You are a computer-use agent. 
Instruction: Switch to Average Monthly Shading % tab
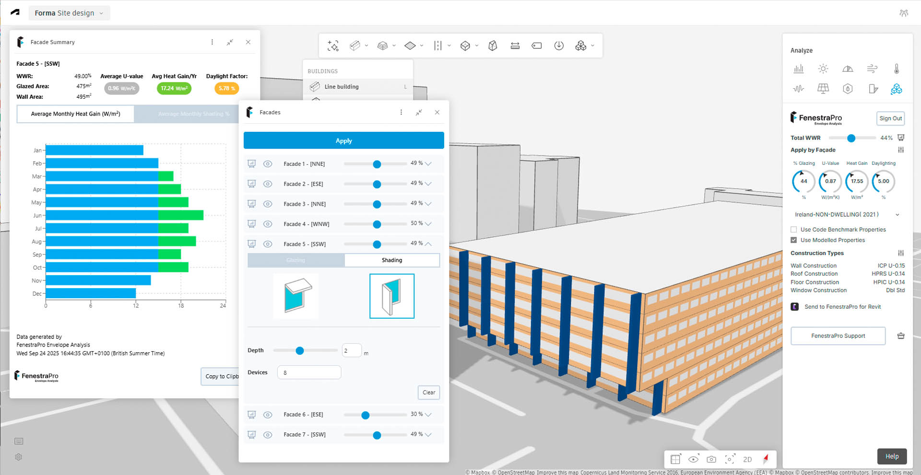[194, 114]
